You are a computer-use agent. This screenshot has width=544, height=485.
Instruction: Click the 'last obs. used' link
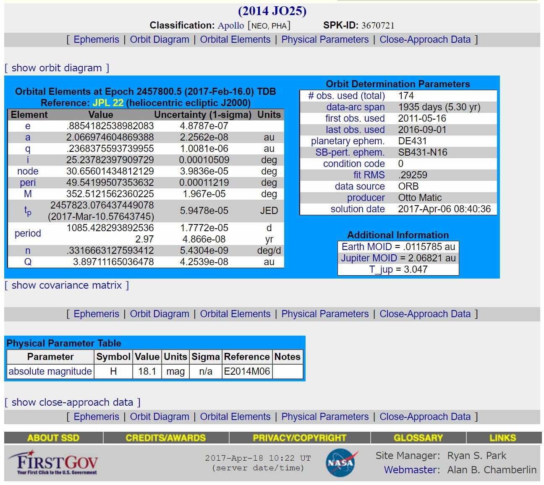(x=355, y=130)
